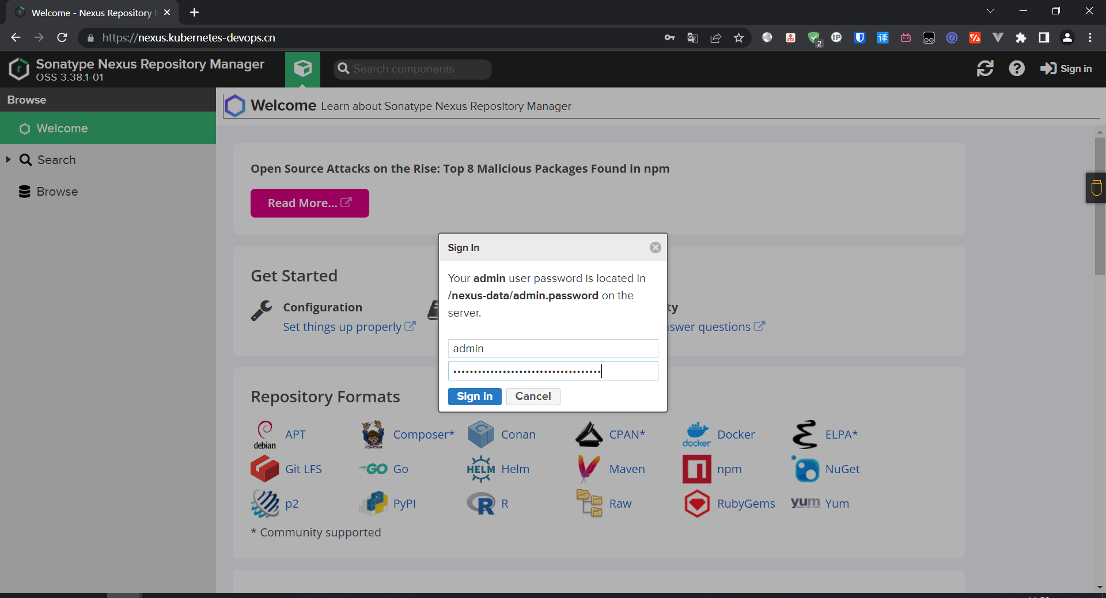1106x598 pixels.
Task: Click the Yum format icon
Action: pyautogui.click(x=805, y=502)
